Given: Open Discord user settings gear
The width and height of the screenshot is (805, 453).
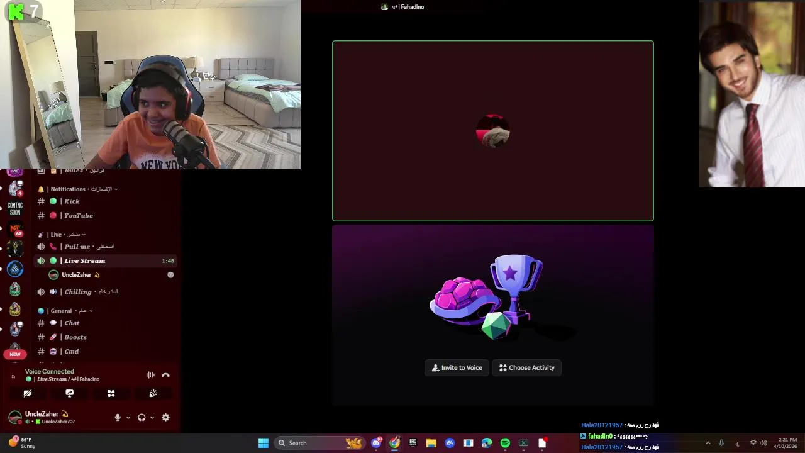Looking at the screenshot, I should coord(165,417).
